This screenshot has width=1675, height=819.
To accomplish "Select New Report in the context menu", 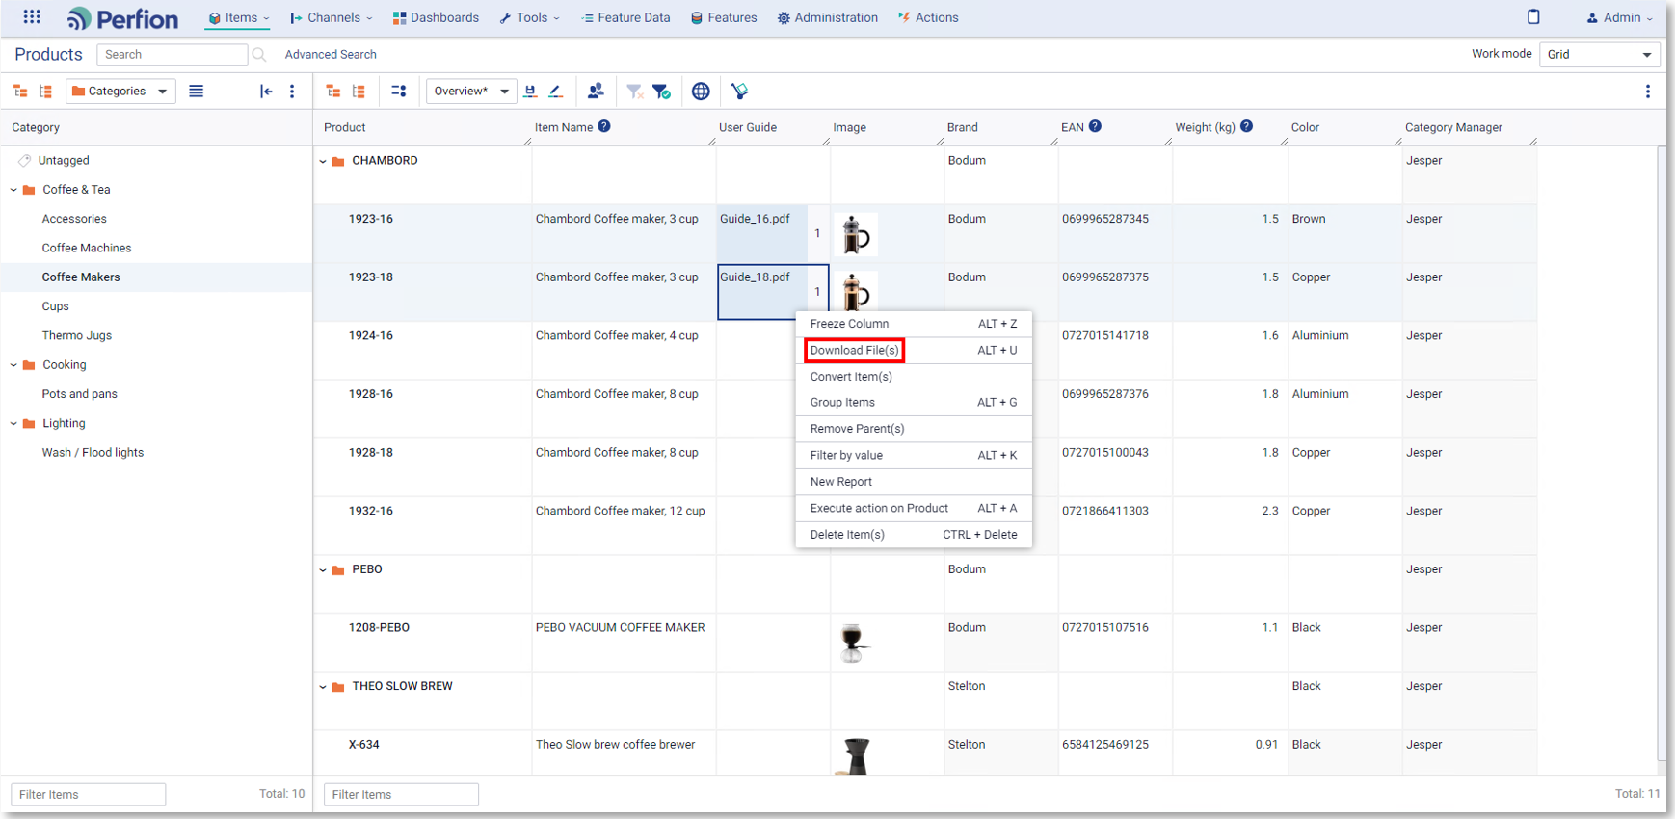I will pos(914,482).
